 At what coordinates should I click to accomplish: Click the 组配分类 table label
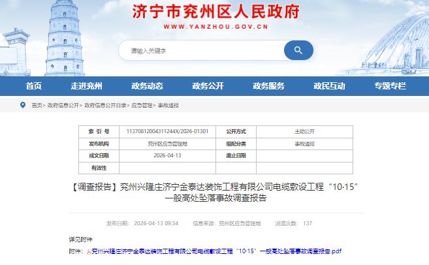tap(236, 144)
